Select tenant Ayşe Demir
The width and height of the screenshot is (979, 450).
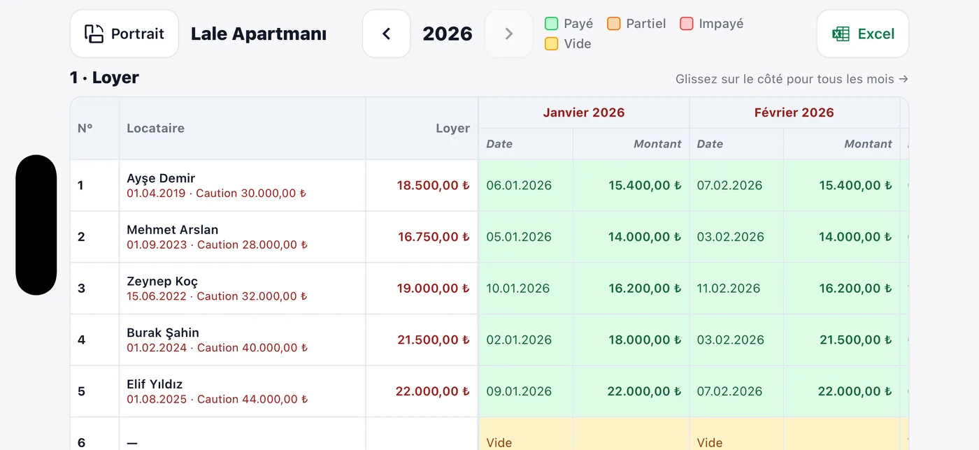(x=161, y=178)
